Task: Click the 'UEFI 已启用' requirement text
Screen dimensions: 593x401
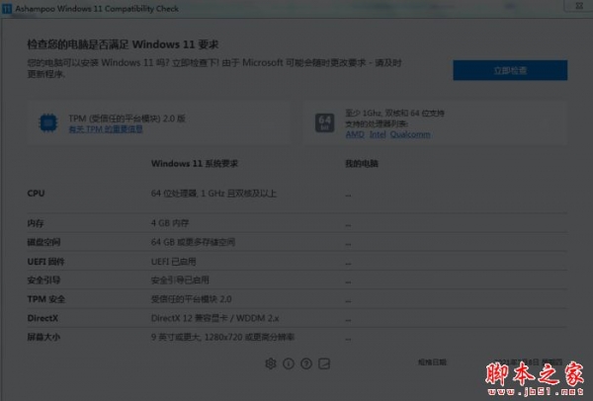Action: 173,262
